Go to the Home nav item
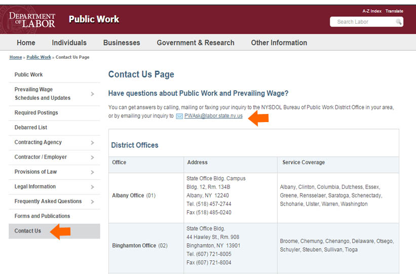416x274 pixels. point(26,43)
